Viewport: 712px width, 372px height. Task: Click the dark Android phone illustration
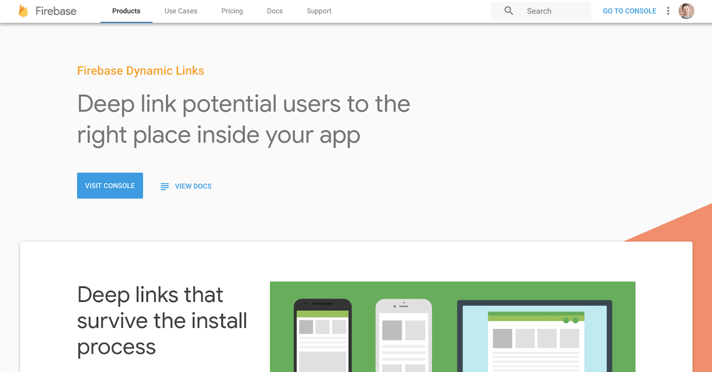(322, 336)
